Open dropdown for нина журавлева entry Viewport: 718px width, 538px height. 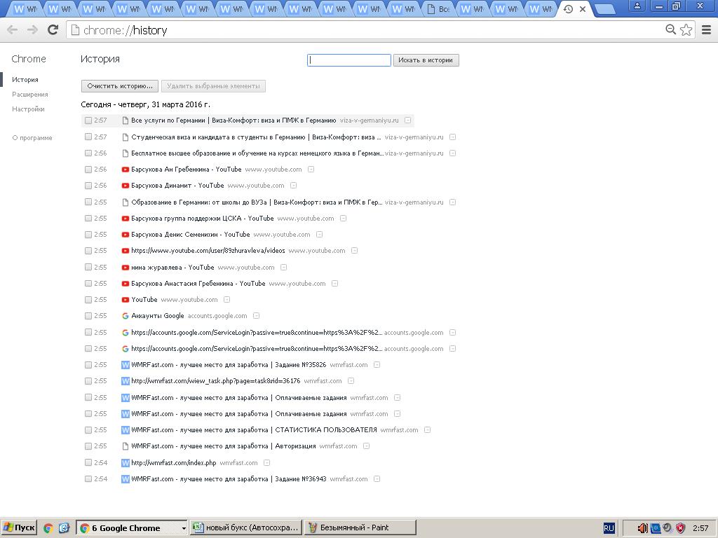pyautogui.click(x=283, y=267)
